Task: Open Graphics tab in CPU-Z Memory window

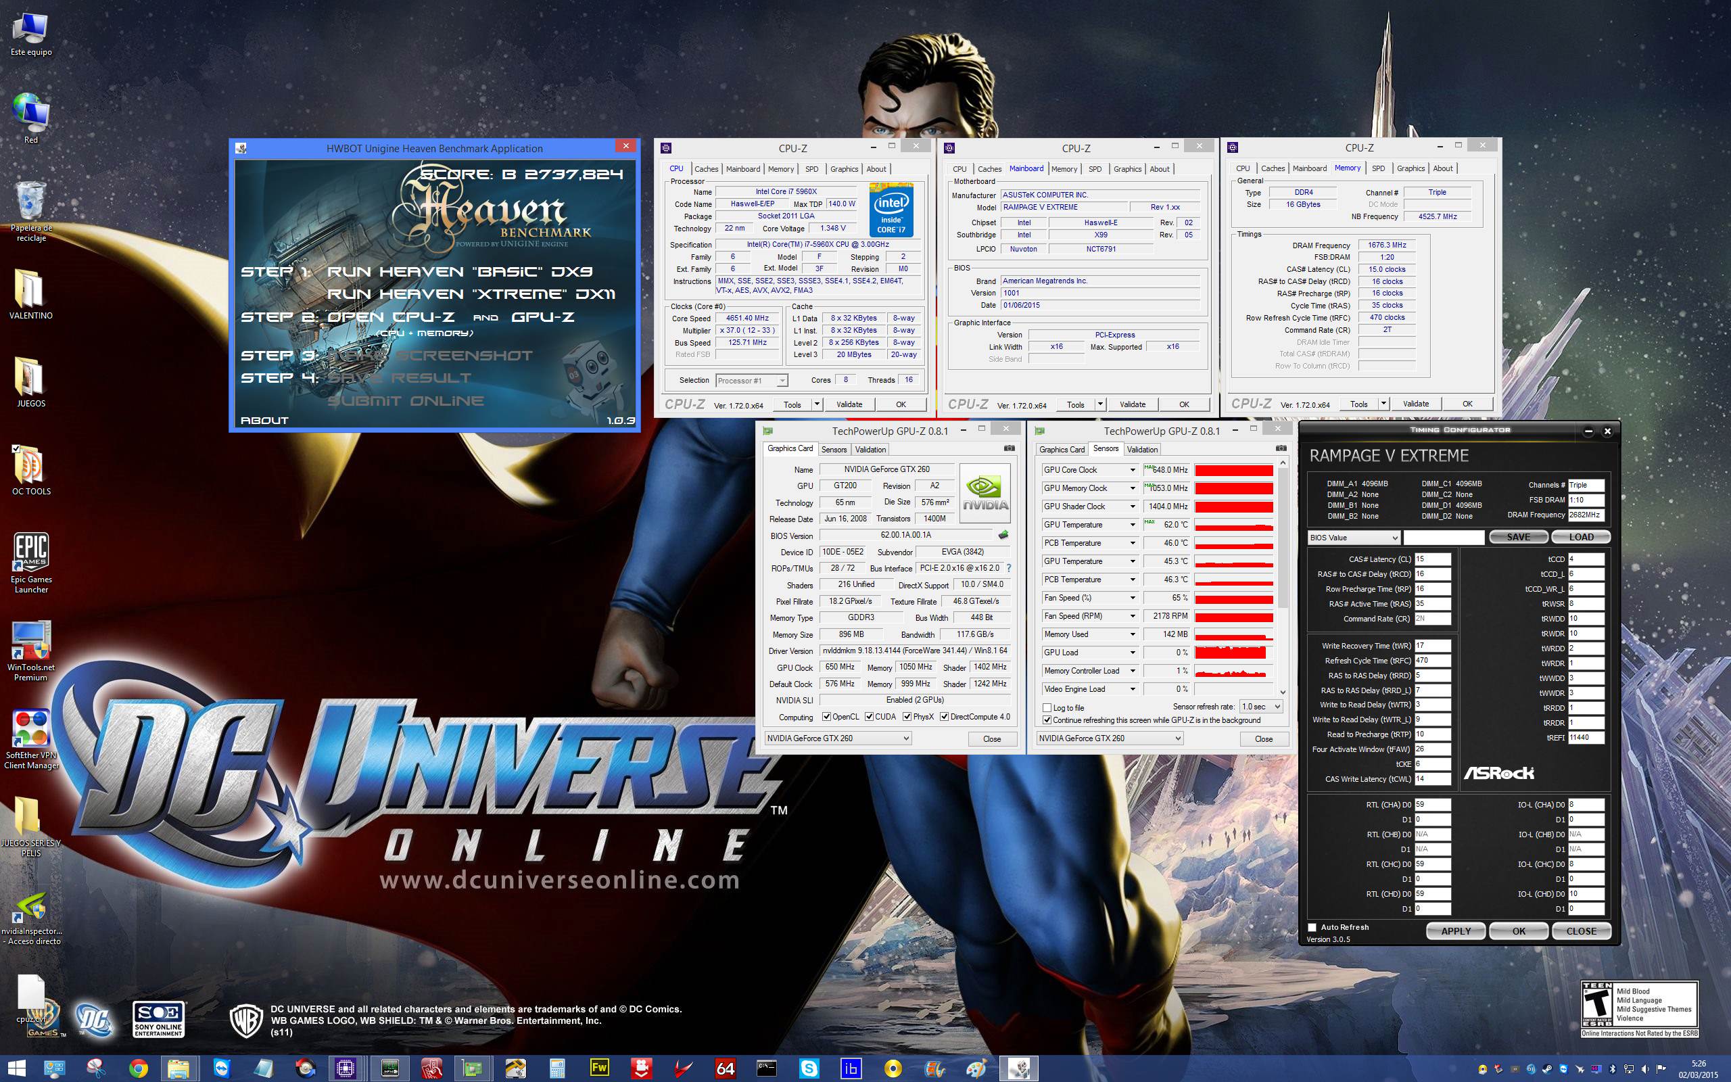Action: tap(1410, 168)
